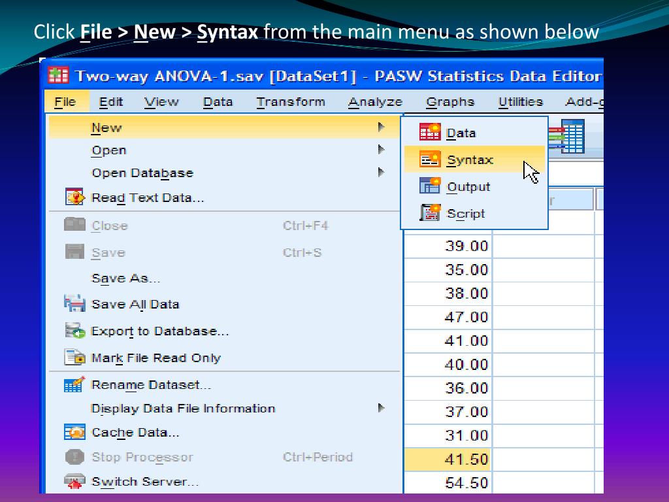Click the Close menu entry

point(225,225)
